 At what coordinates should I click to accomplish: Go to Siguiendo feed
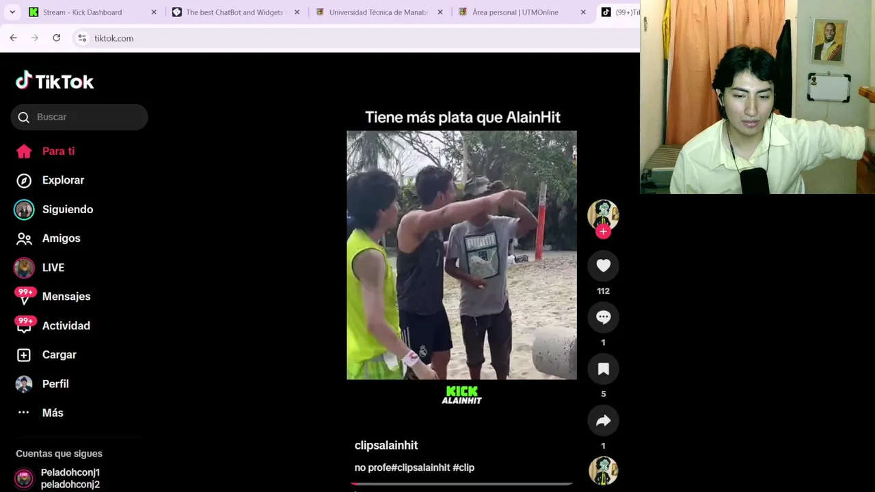(67, 209)
